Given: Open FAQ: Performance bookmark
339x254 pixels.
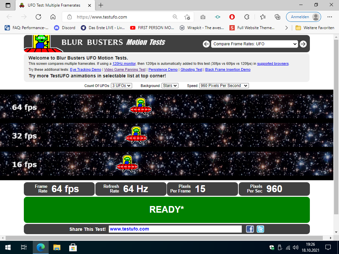Looking at the screenshot, I should (26, 28).
